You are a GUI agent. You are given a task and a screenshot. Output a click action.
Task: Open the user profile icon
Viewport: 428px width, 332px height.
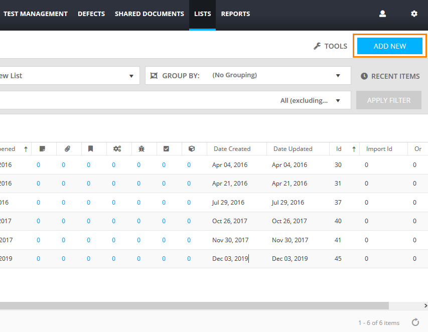pyautogui.click(x=382, y=14)
